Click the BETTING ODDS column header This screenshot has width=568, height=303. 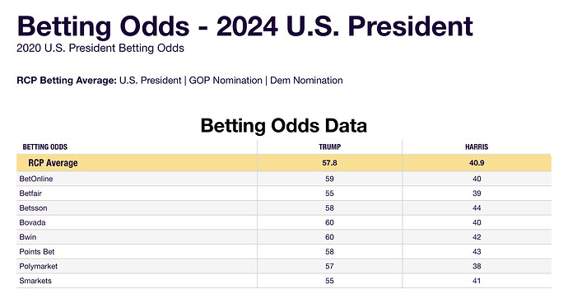(x=45, y=147)
